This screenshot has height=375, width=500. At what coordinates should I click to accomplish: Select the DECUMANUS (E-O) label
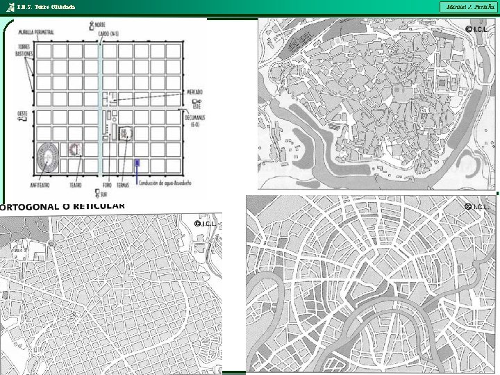click(195, 121)
